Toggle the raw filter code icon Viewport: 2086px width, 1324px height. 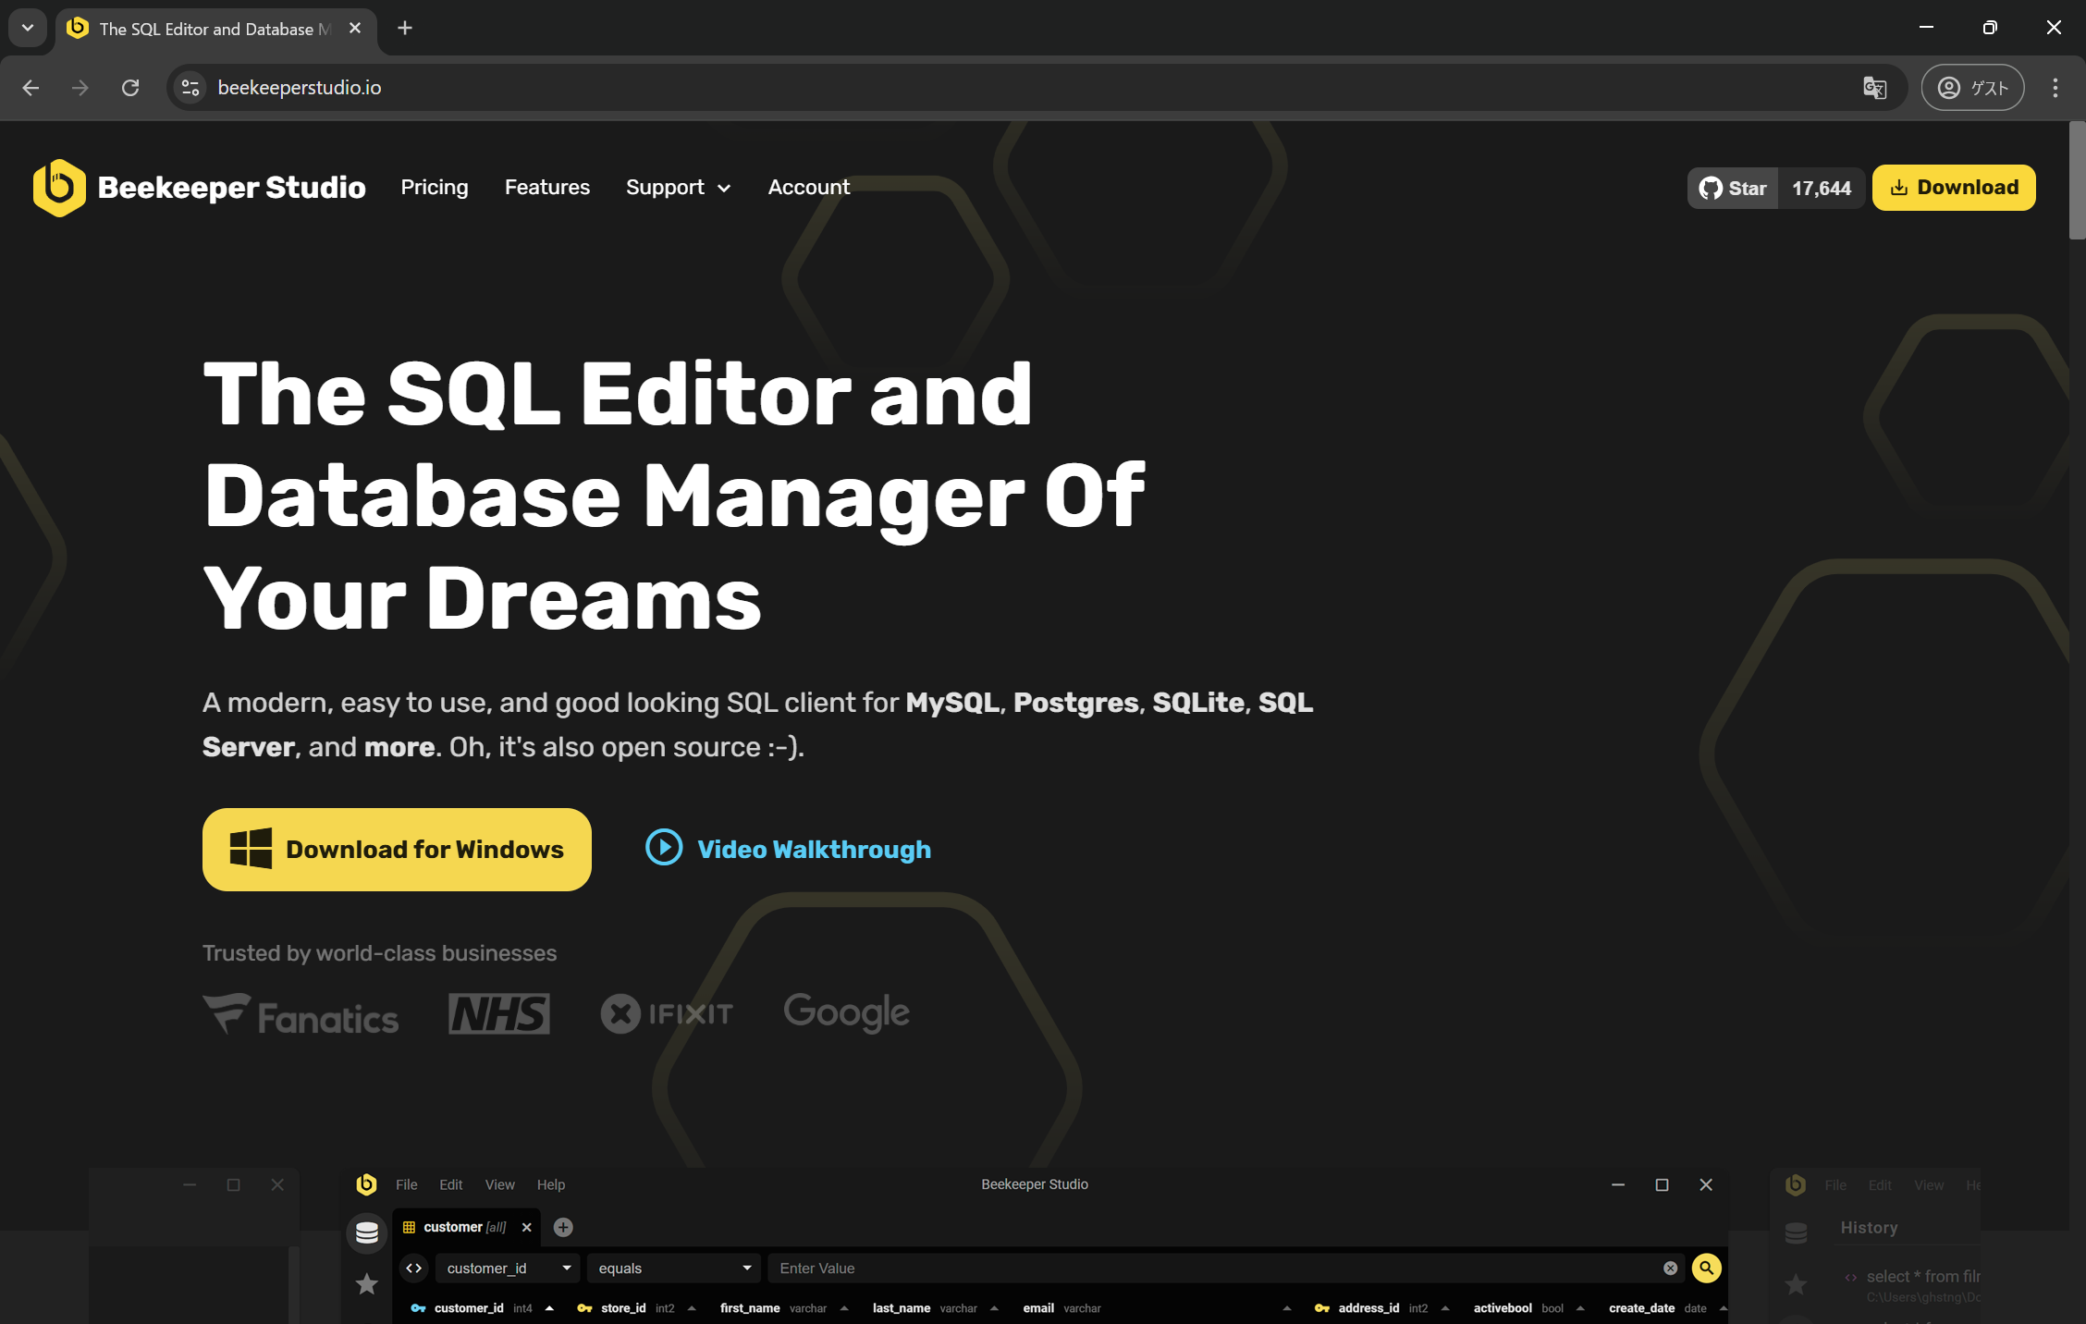coord(414,1268)
